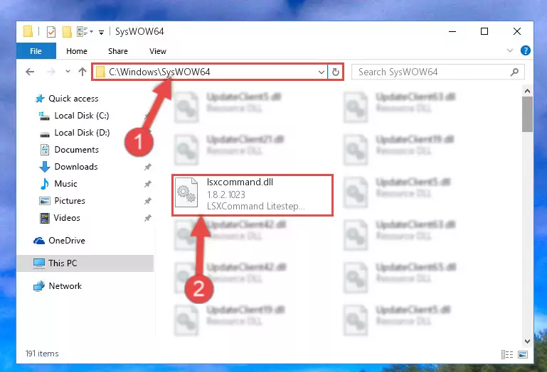Viewport: 547px width, 372px height.
Task: Click the pin icon next to Pictures
Action: click(x=147, y=201)
